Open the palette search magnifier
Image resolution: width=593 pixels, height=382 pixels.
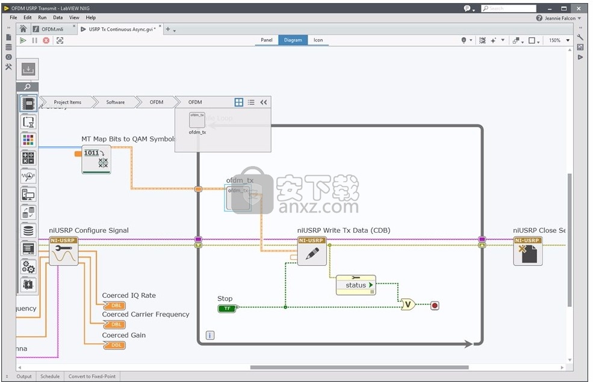click(x=27, y=87)
